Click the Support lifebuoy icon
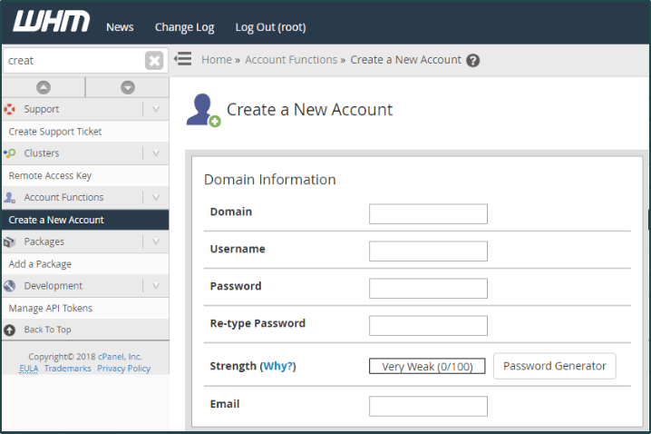The image size is (651, 434). tap(10, 109)
